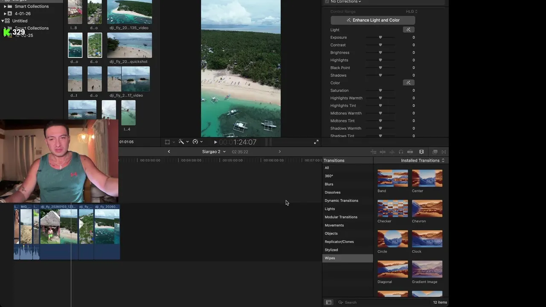Open the HLG control range popup
This screenshot has height=307, width=546.
(x=412, y=12)
